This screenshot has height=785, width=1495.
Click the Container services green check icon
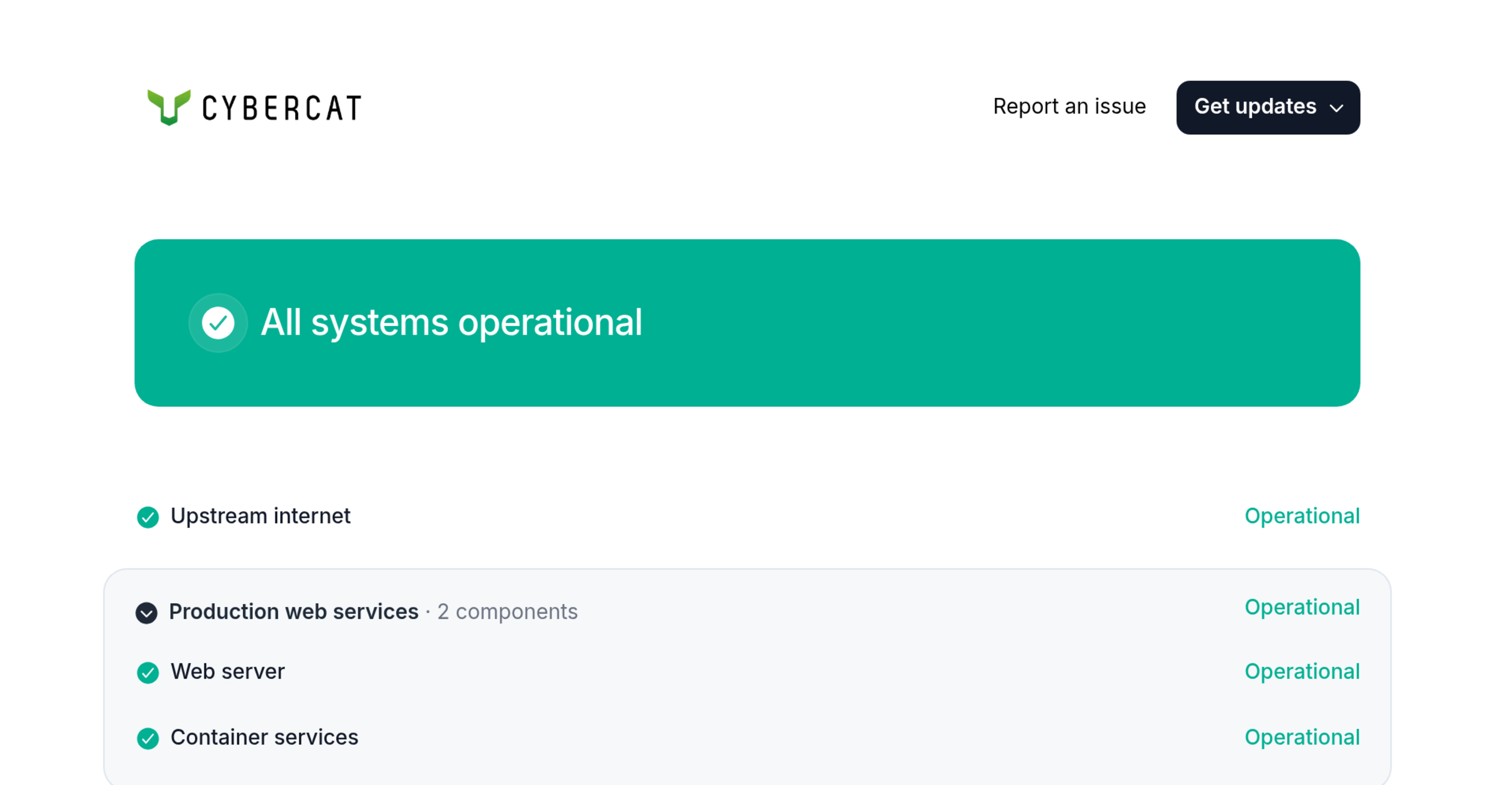click(x=148, y=738)
